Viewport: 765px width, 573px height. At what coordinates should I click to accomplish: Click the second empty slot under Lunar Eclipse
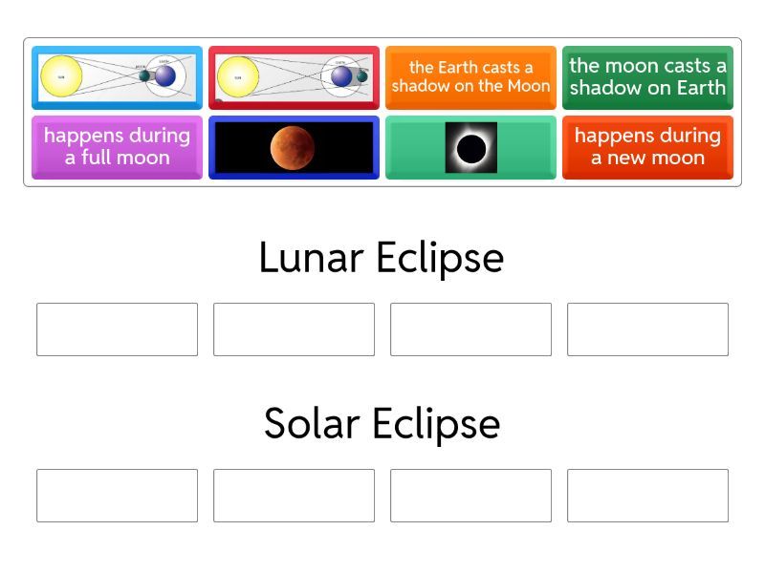coord(294,329)
